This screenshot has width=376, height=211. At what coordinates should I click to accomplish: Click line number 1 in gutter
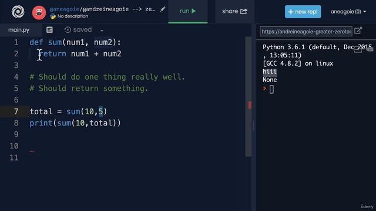click(16, 42)
